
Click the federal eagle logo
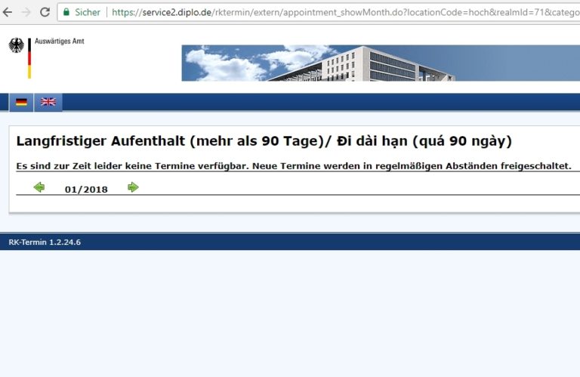(17, 46)
